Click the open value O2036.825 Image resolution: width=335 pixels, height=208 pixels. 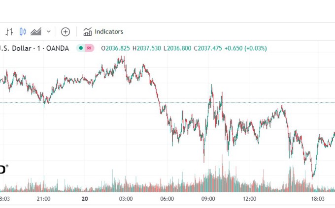pyautogui.click(x=115, y=48)
